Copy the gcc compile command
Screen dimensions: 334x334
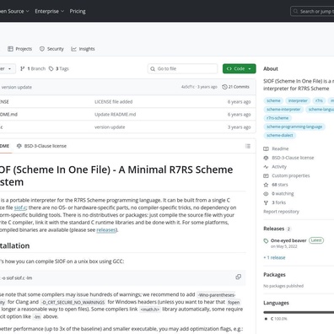pyautogui.click(x=238, y=277)
